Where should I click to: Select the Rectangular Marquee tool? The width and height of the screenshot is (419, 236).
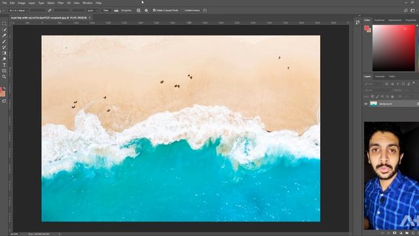click(4, 24)
